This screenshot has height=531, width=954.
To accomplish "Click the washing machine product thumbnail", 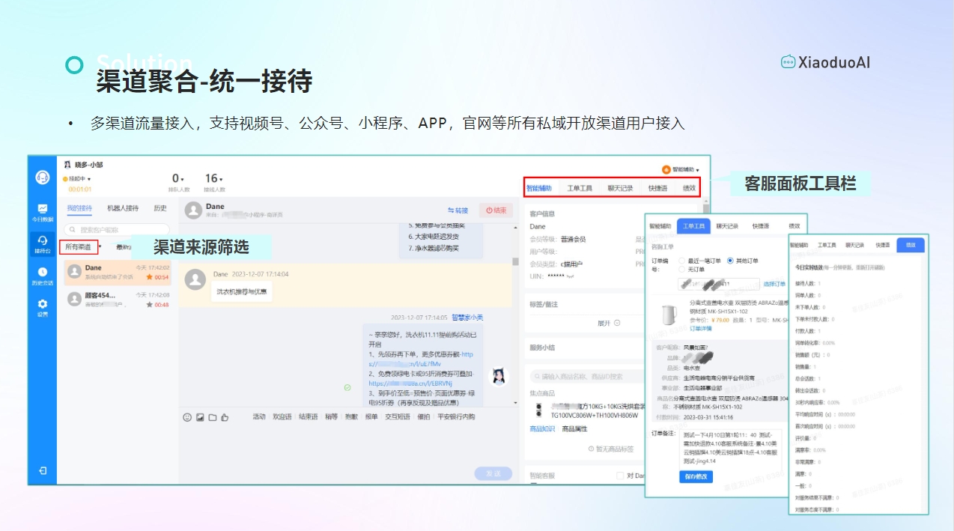I will point(539,410).
